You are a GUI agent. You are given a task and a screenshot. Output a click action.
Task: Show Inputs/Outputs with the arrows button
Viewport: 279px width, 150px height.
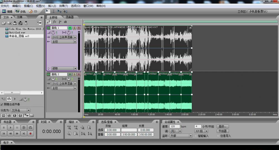pyautogui.click(x=49, y=22)
